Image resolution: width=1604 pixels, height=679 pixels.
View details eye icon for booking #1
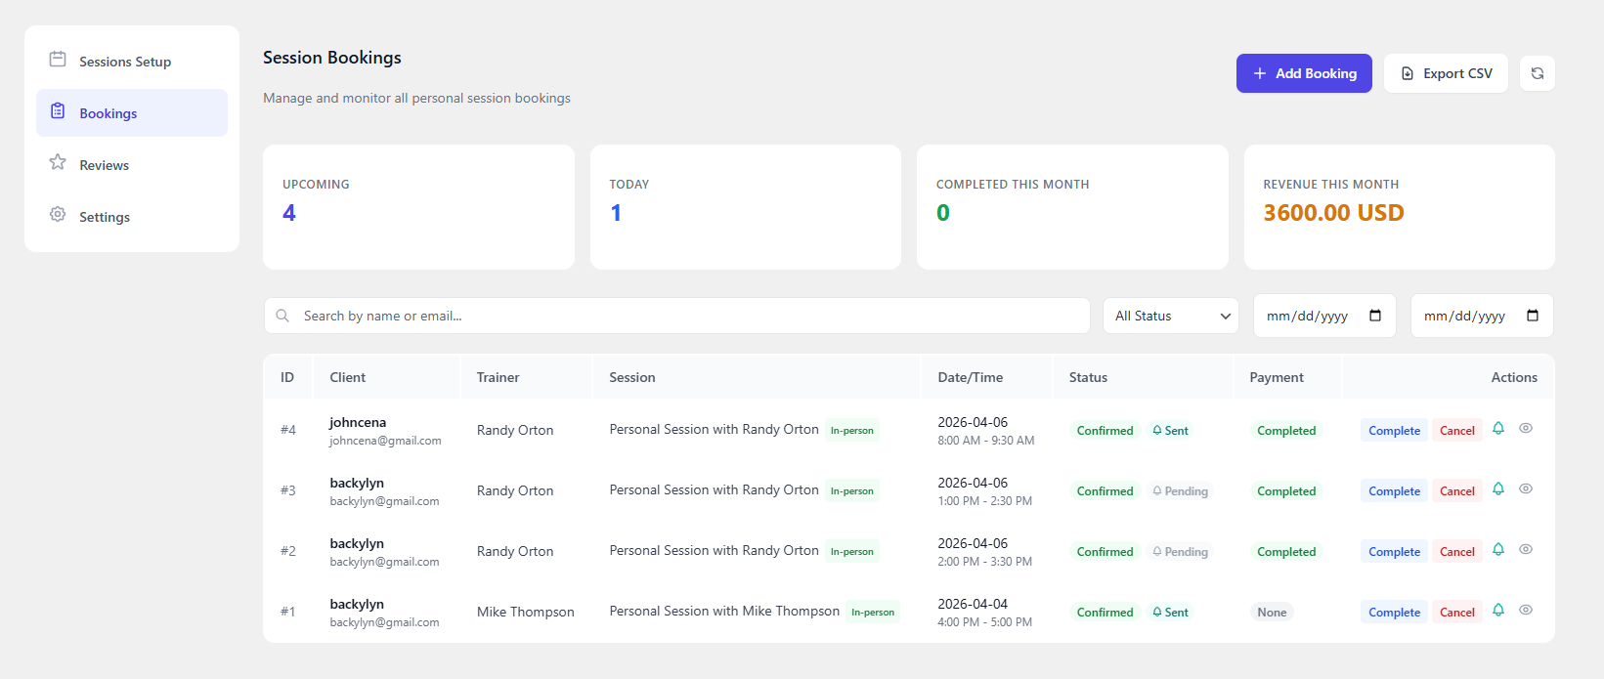pyautogui.click(x=1525, y=610)
